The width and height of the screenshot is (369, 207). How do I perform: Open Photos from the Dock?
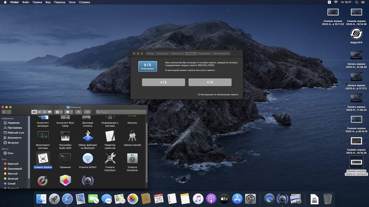click(x=133, y=199)
